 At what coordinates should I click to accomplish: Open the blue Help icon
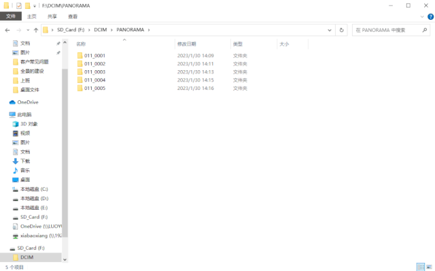pos(430,16)
